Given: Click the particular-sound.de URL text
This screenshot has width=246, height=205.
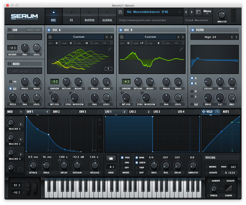Looking at the screenshot, I should click(x=143, y=20).
